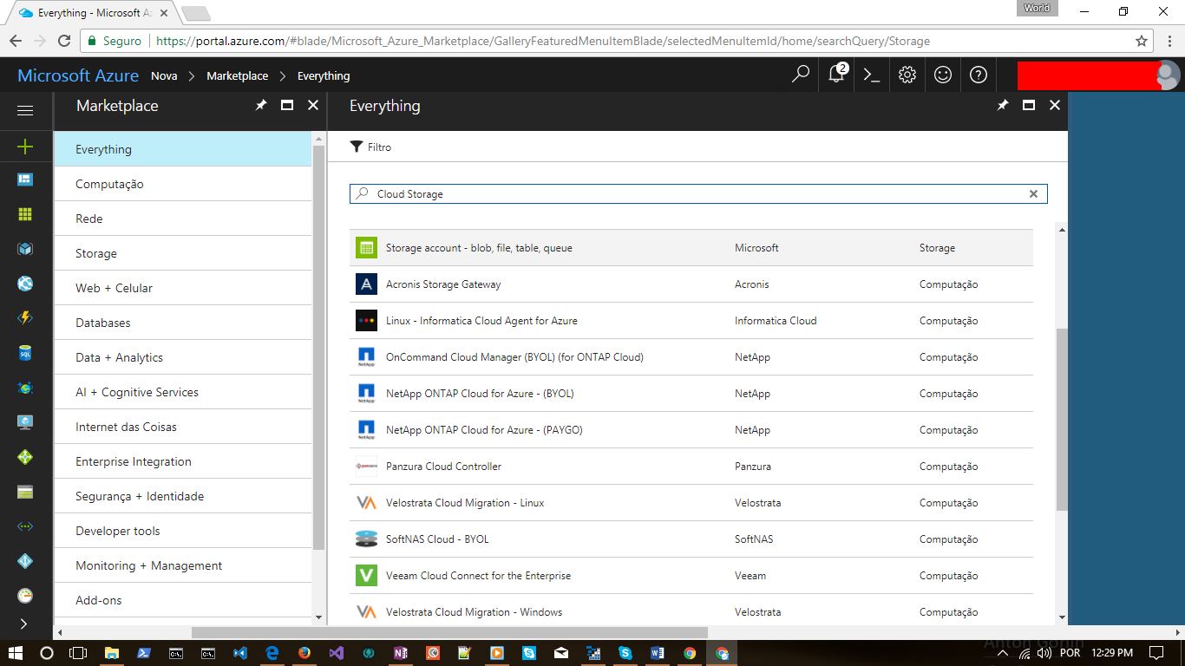Select Everything in Marketplace menu
Image resolution: width=1185 pixels, height=666 pixels.
pyautogui.click(x=182, y=149)
